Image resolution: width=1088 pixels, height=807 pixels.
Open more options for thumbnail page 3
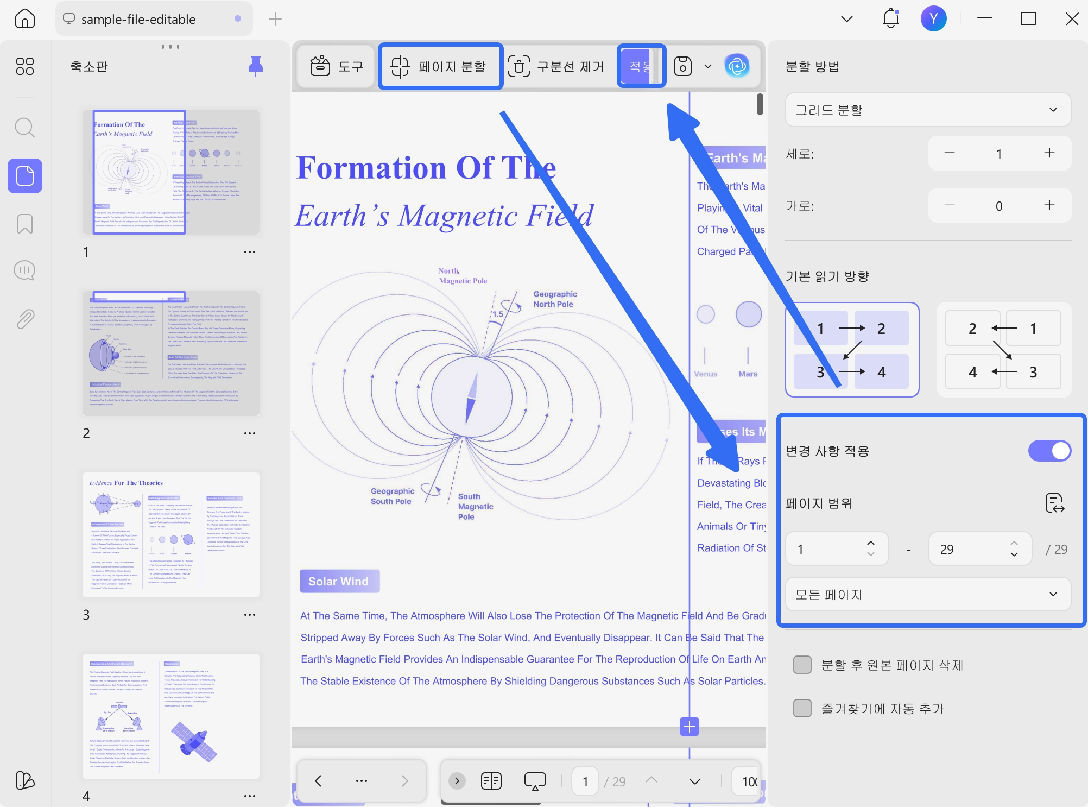tap(250, 615)
